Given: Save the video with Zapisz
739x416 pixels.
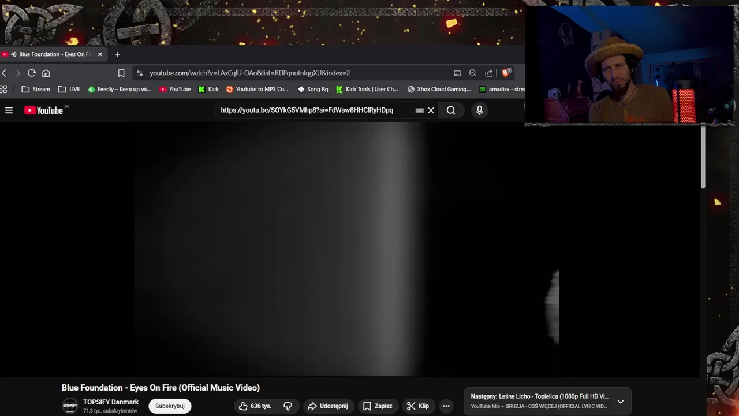Looking at the screenshot, I should coord(378,406).
